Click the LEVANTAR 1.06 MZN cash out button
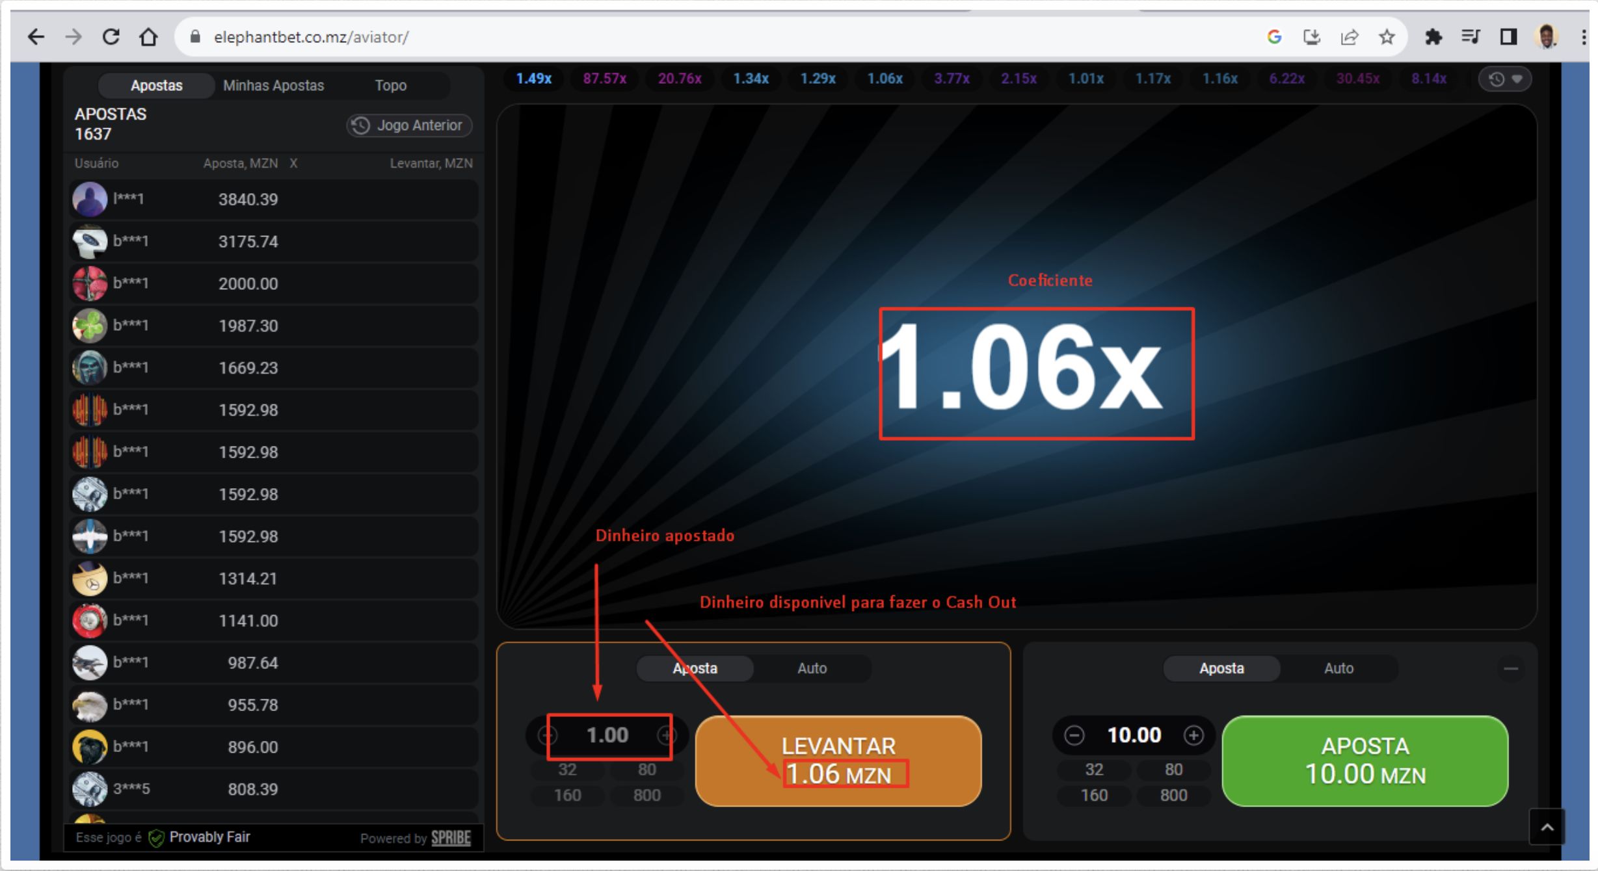 coord(838,761)
